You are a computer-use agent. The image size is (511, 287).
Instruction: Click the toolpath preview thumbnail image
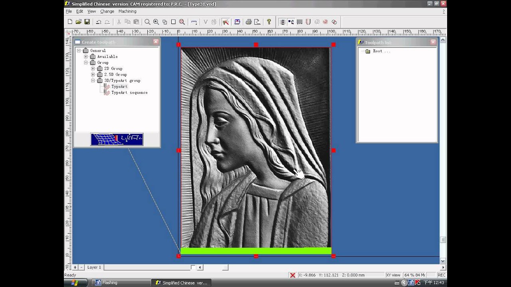coord(117,139)
